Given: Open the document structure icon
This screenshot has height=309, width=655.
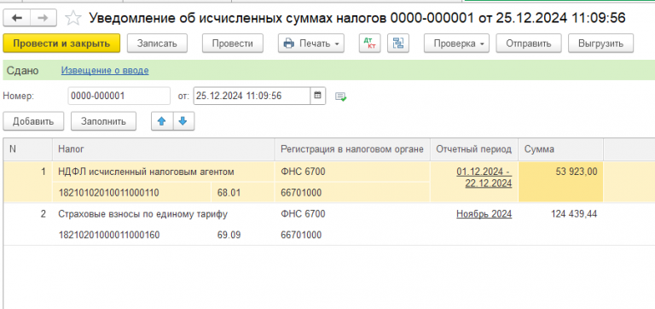Looking at the screenshot, I should coord(397,43).
